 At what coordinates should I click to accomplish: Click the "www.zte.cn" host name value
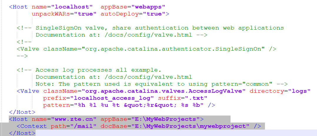[x=74, y=119]
